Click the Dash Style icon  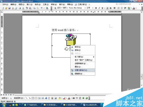pyautogui.click(x=77, y=98)
